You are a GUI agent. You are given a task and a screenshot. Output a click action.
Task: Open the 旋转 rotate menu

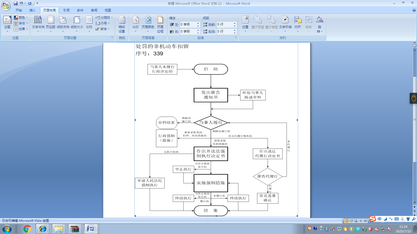coord(320,24)
